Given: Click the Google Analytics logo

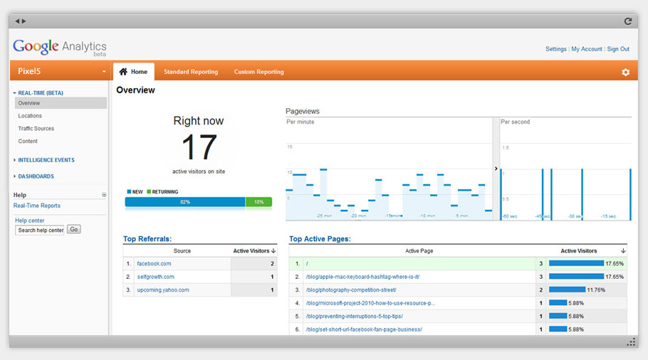Looking at the screenshot, I should tap(60, 47).
